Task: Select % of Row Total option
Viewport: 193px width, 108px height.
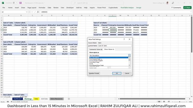Action: (x=109, y=62)
